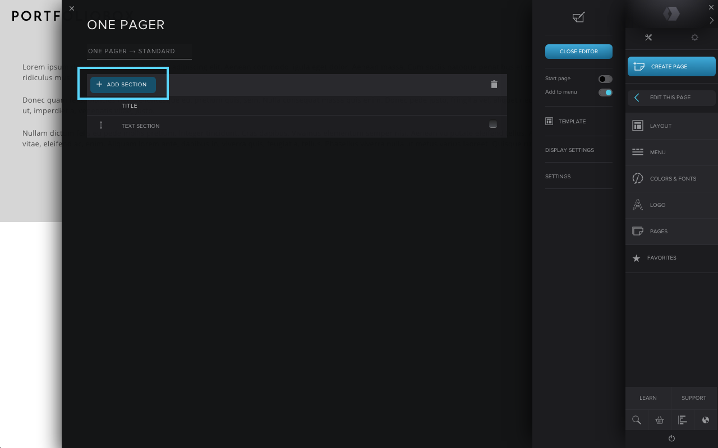This screenshot has width=718, height=448.
Task: Click the Add Section button
Action: (123, 85)
